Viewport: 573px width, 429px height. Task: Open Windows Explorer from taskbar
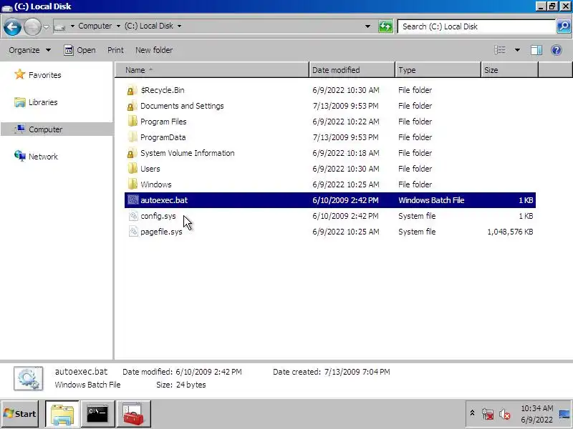pyautogui.click(x=62, y=414)
